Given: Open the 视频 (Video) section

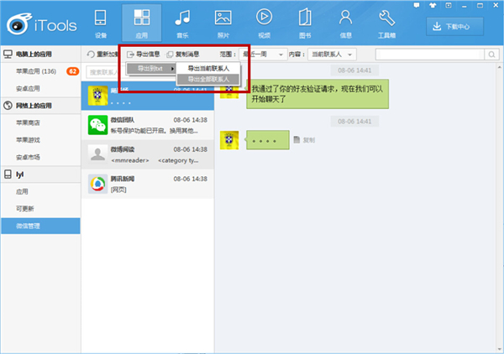Looking at the screenshot, I should tap(264, 23).
